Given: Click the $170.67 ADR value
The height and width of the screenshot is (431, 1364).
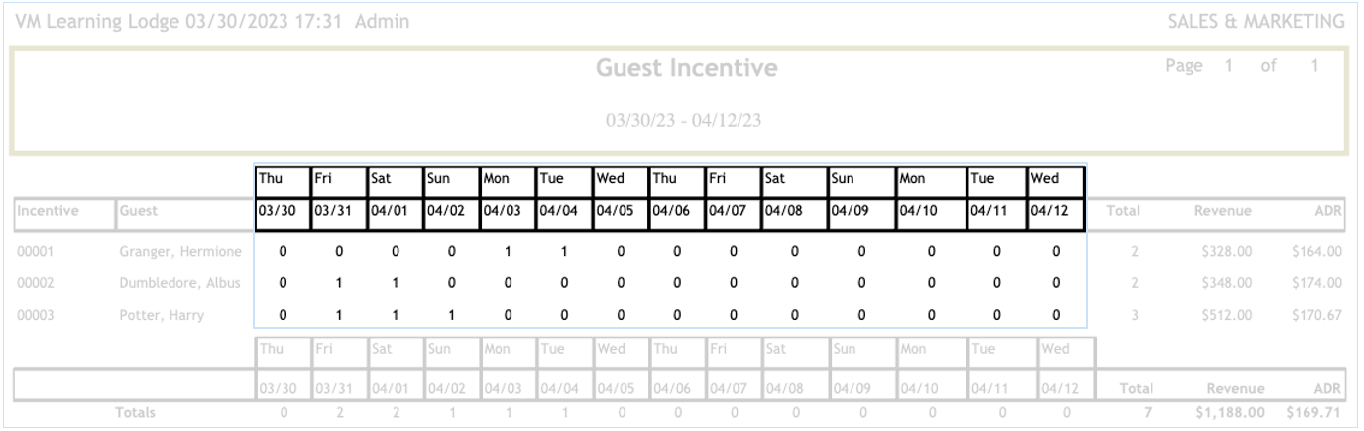Looking at the screenshot, I should coord(1316,316).
